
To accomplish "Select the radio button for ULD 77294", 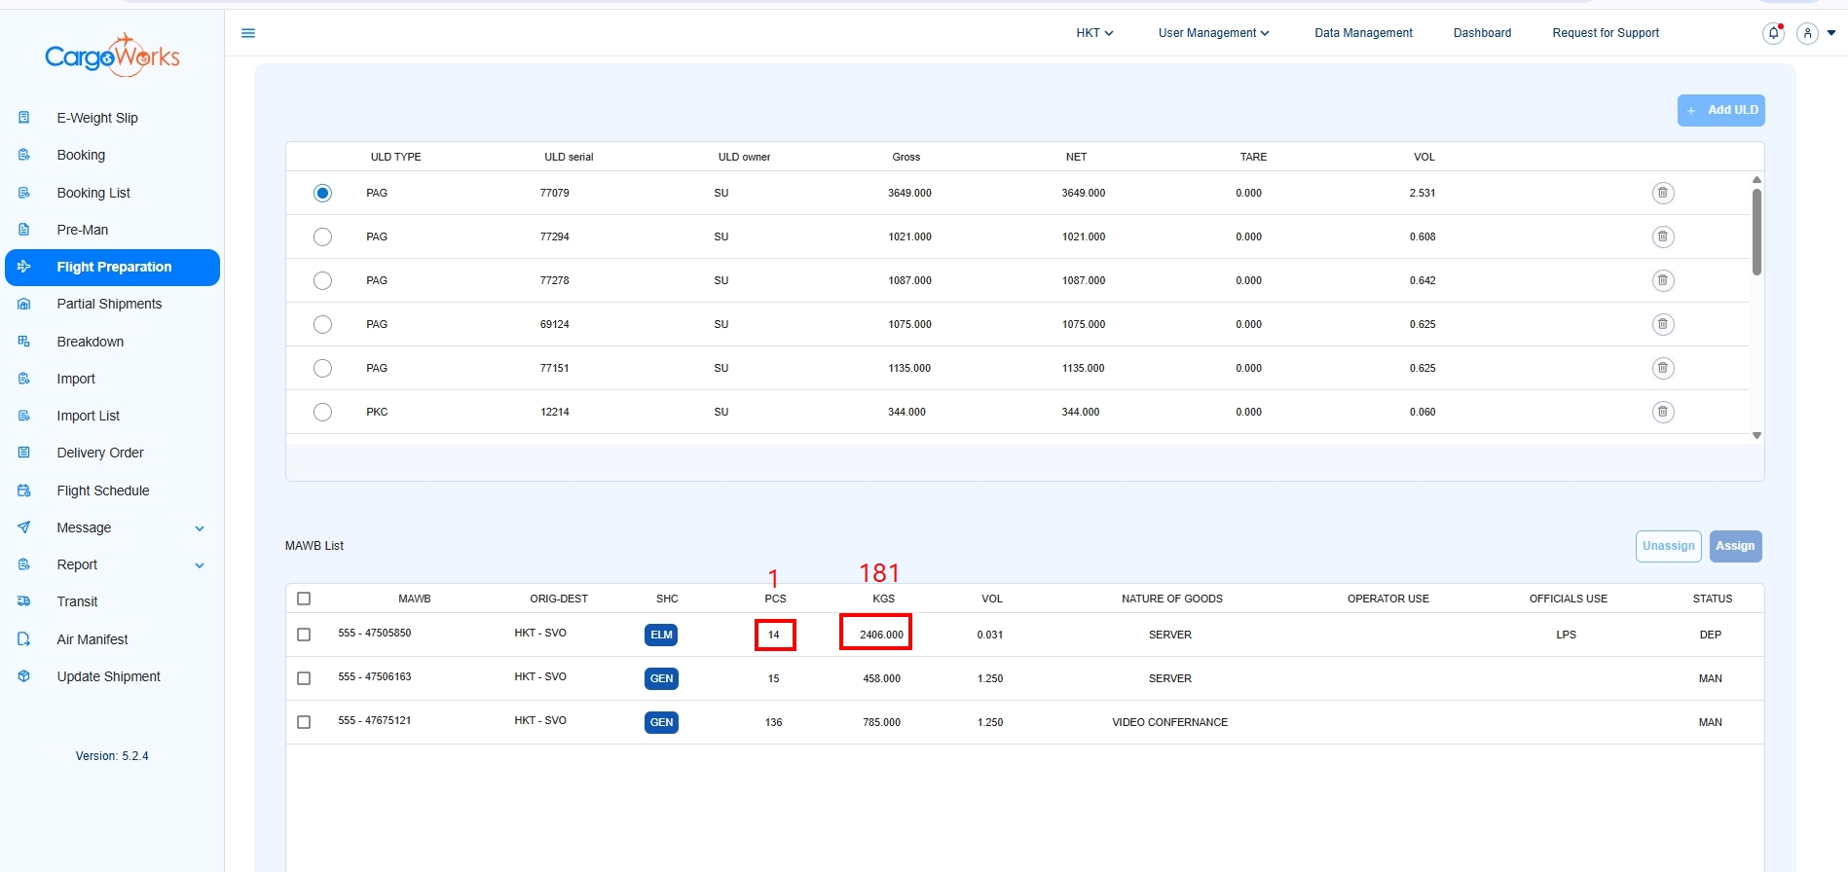I will [x=322, y=236].
